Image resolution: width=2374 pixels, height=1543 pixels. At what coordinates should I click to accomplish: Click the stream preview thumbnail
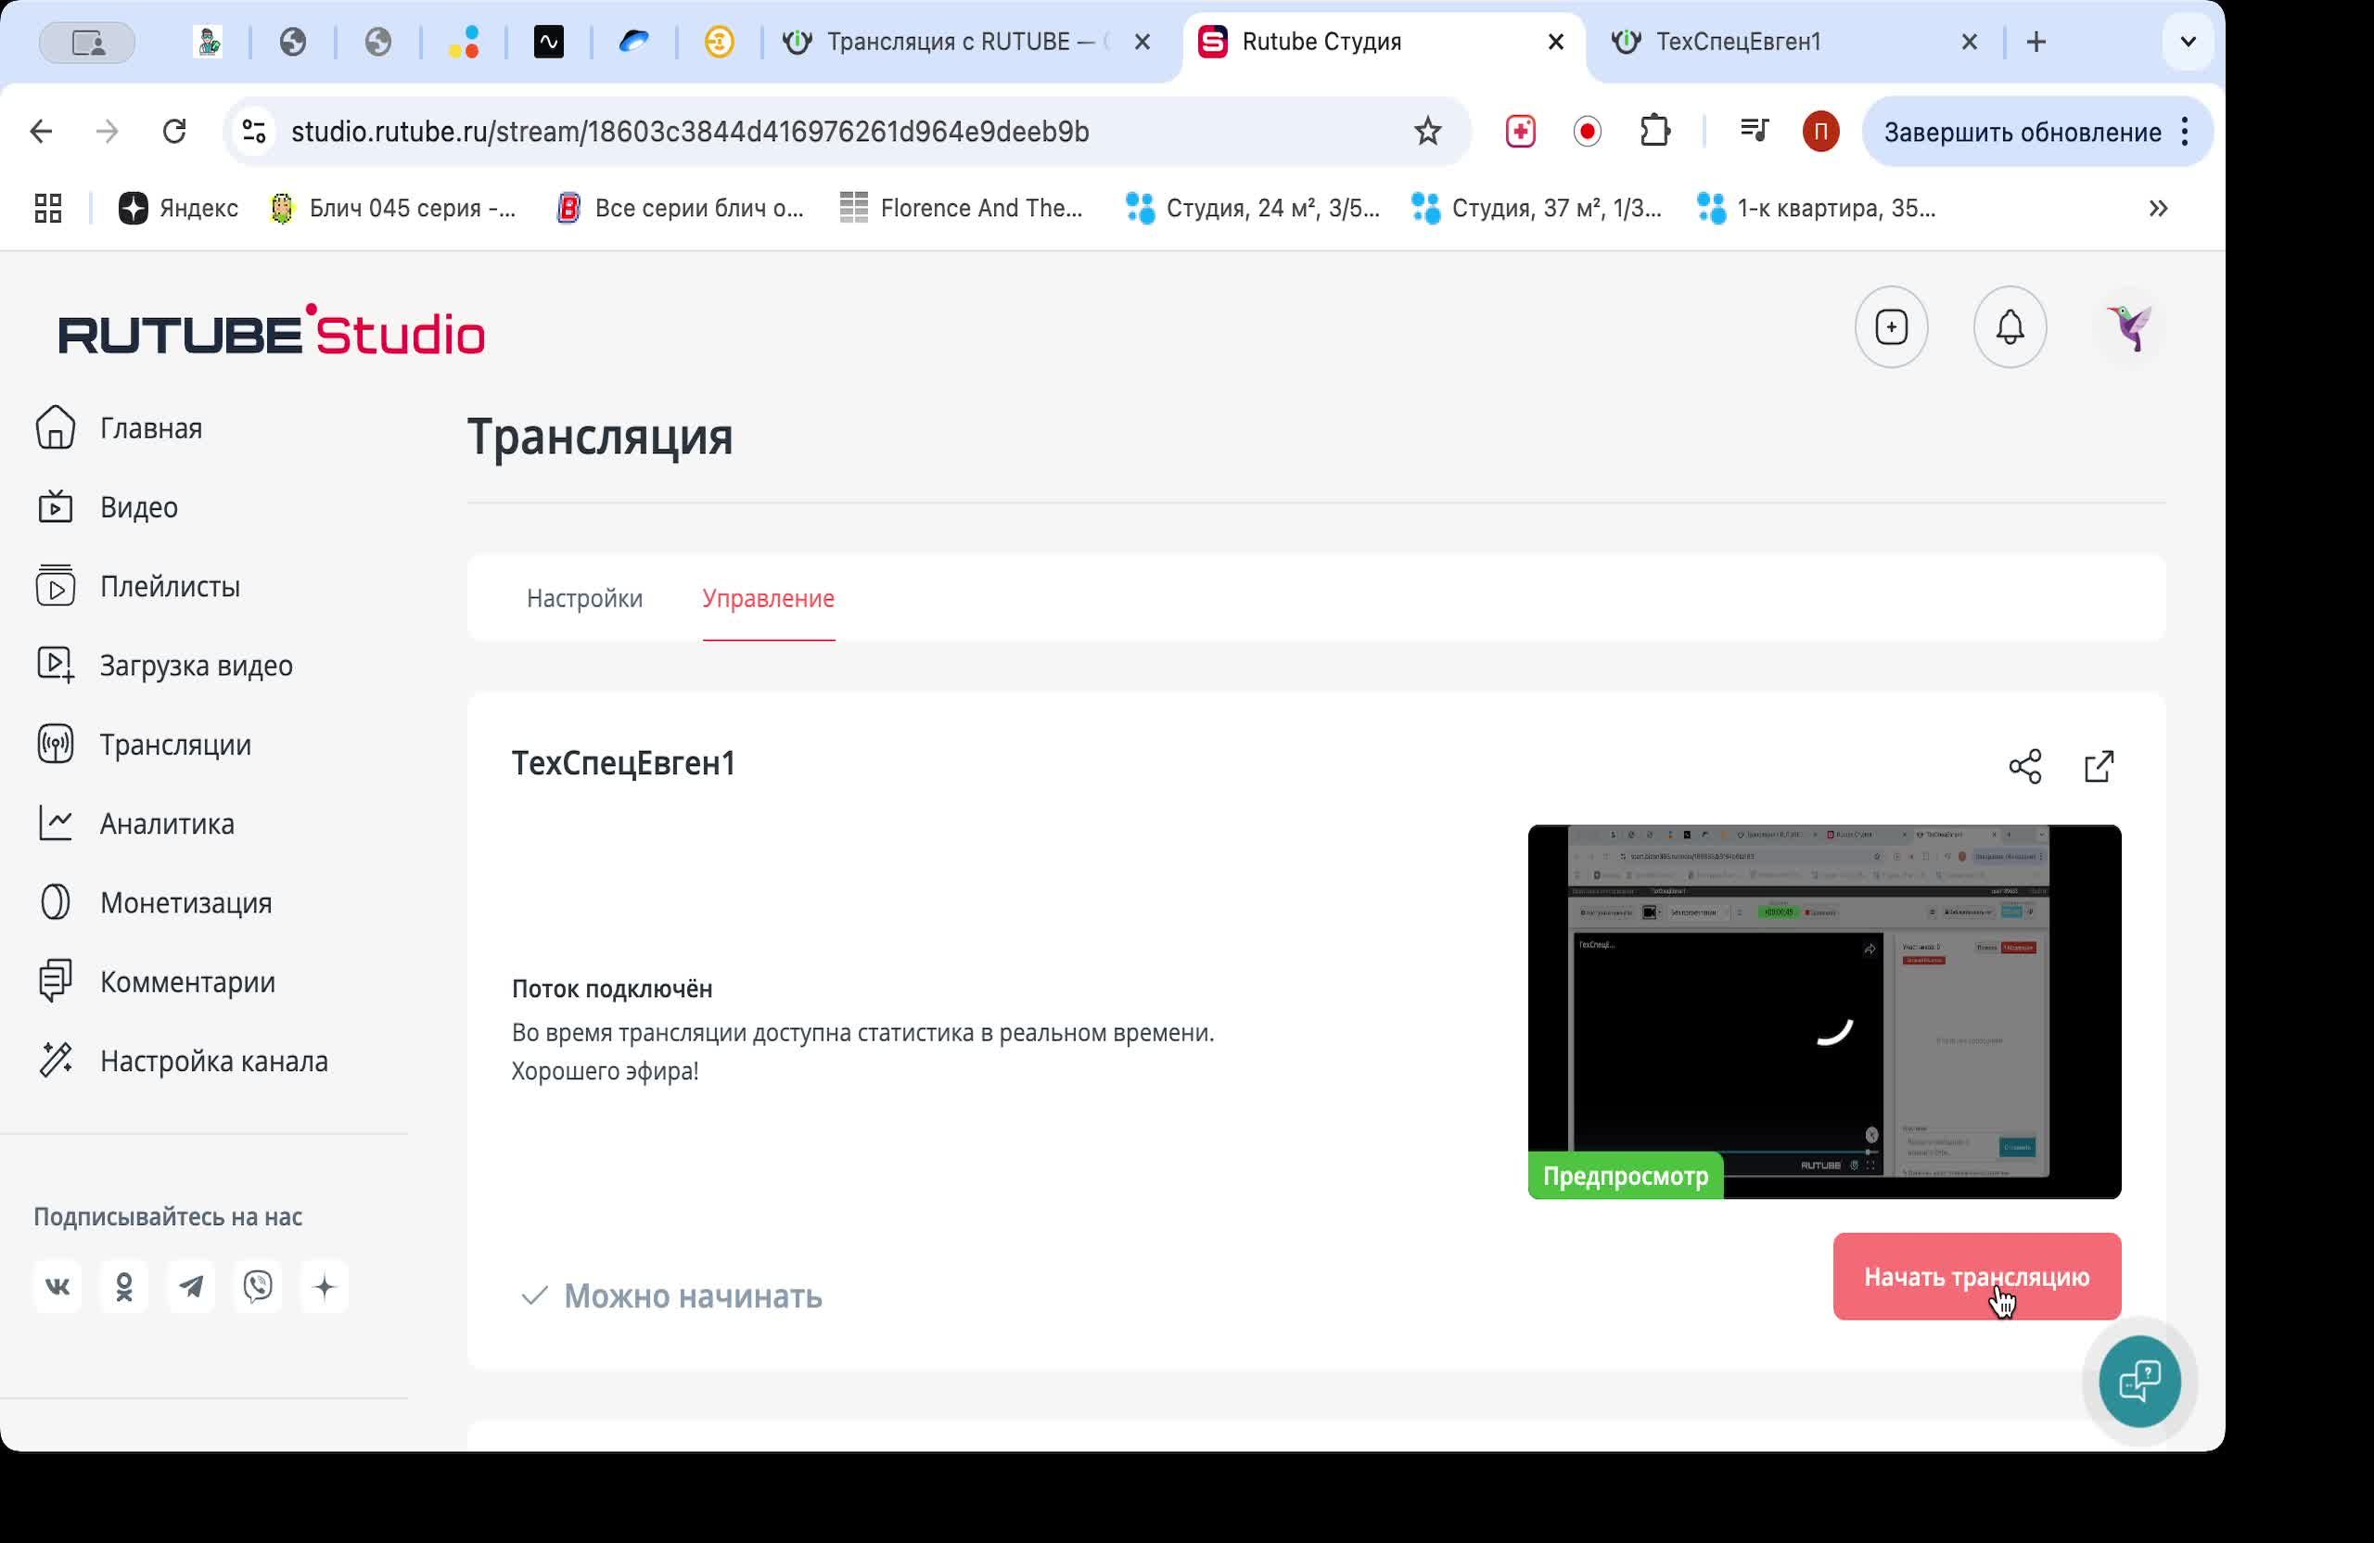coord(1823,1012)
